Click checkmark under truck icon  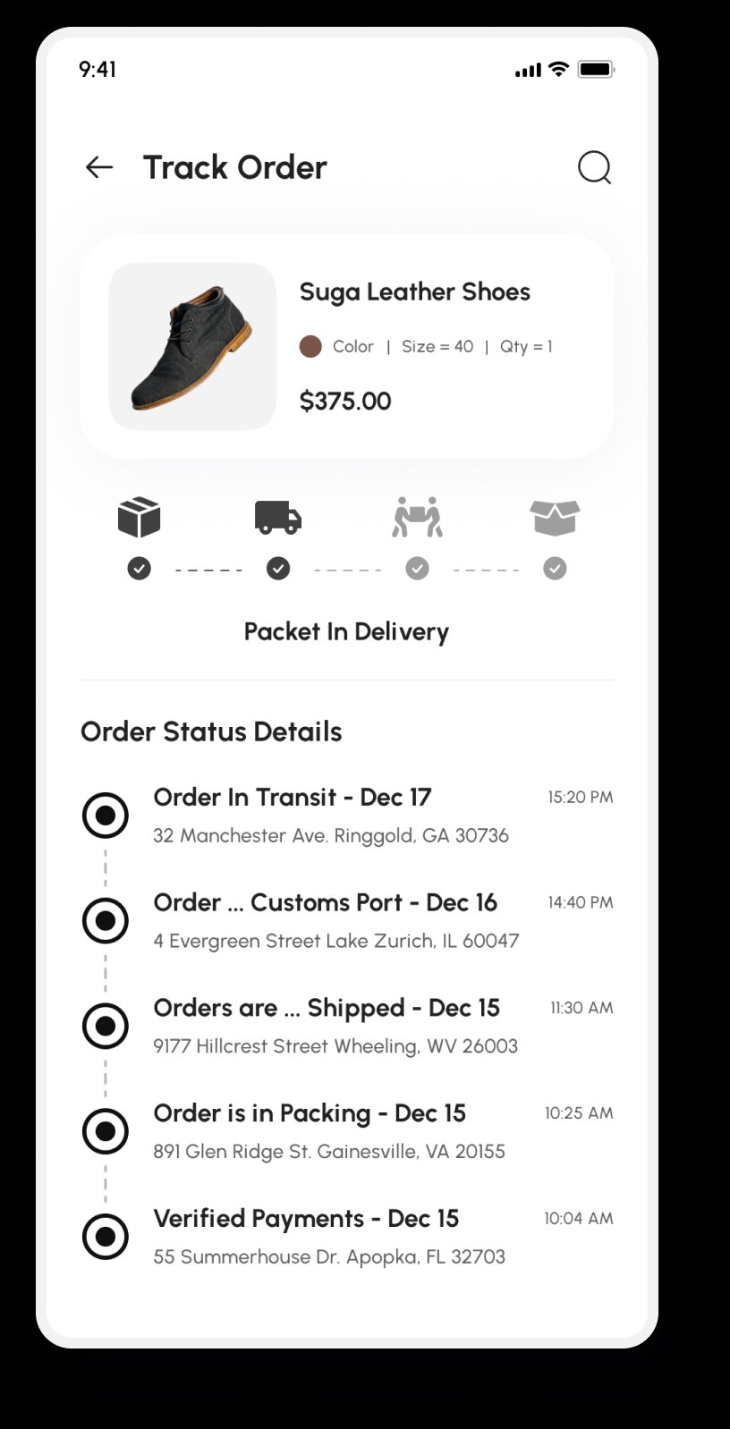click(x=278, y=569)
